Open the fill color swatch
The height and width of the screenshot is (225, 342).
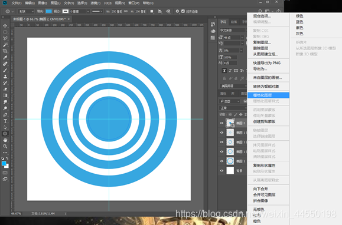(48, 11)
